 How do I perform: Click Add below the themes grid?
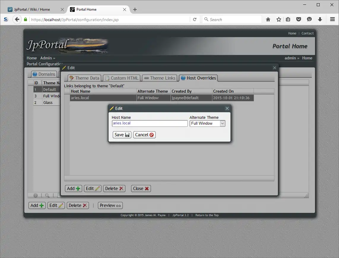point(37,205)
